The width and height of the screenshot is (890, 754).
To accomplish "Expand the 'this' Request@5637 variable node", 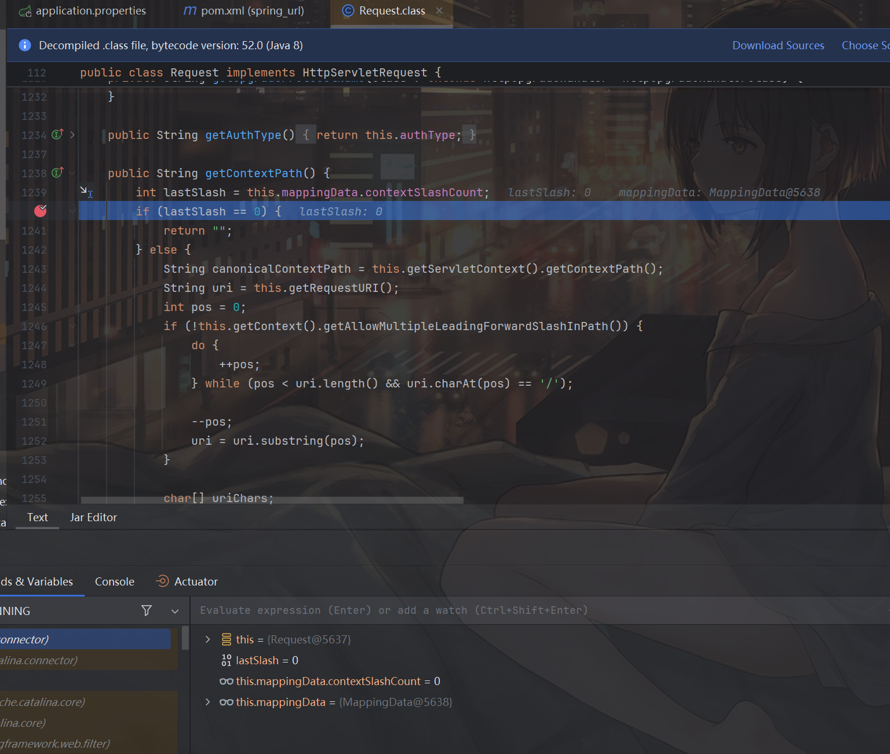I will tap(207, 640).
